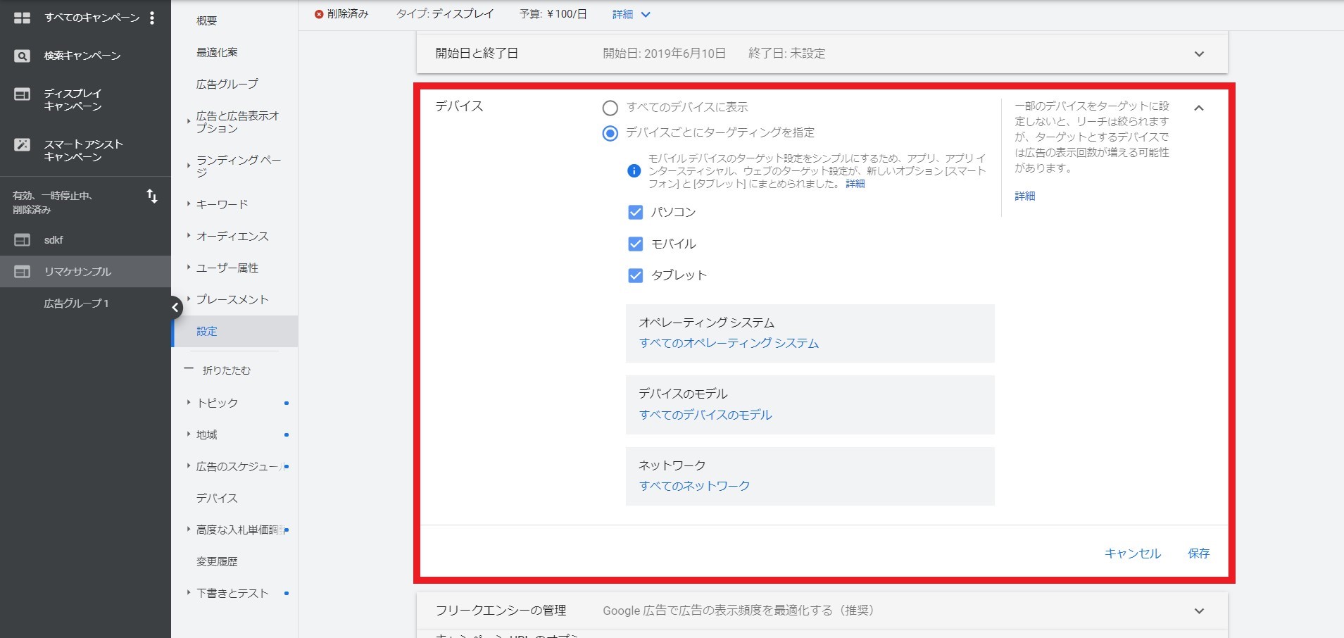Click the ディスプレイキャンペーン icon
This screenshot has width=1344, height=638.
click(23, 94)
